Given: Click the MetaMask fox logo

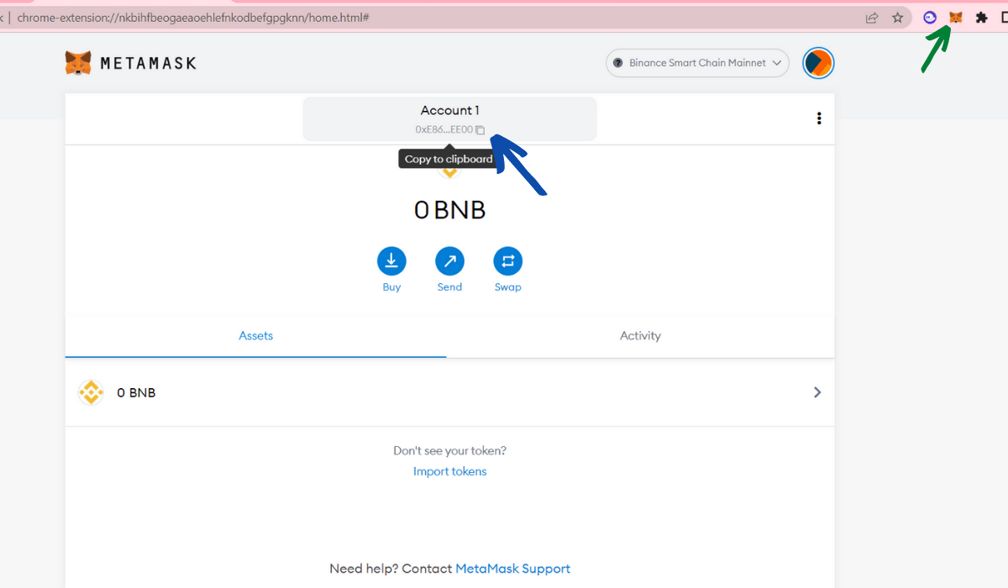Looking at the screenshot, I should (78, 63).
